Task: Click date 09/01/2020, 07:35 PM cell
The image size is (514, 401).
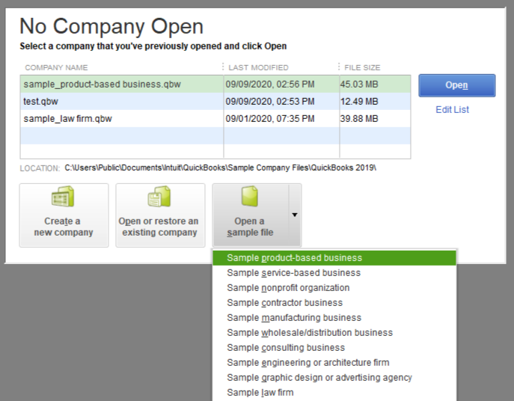Action: [x=281, y=118]
